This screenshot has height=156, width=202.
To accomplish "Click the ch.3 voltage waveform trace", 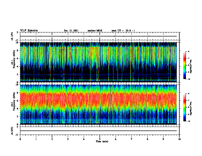I will pos(98,131).
